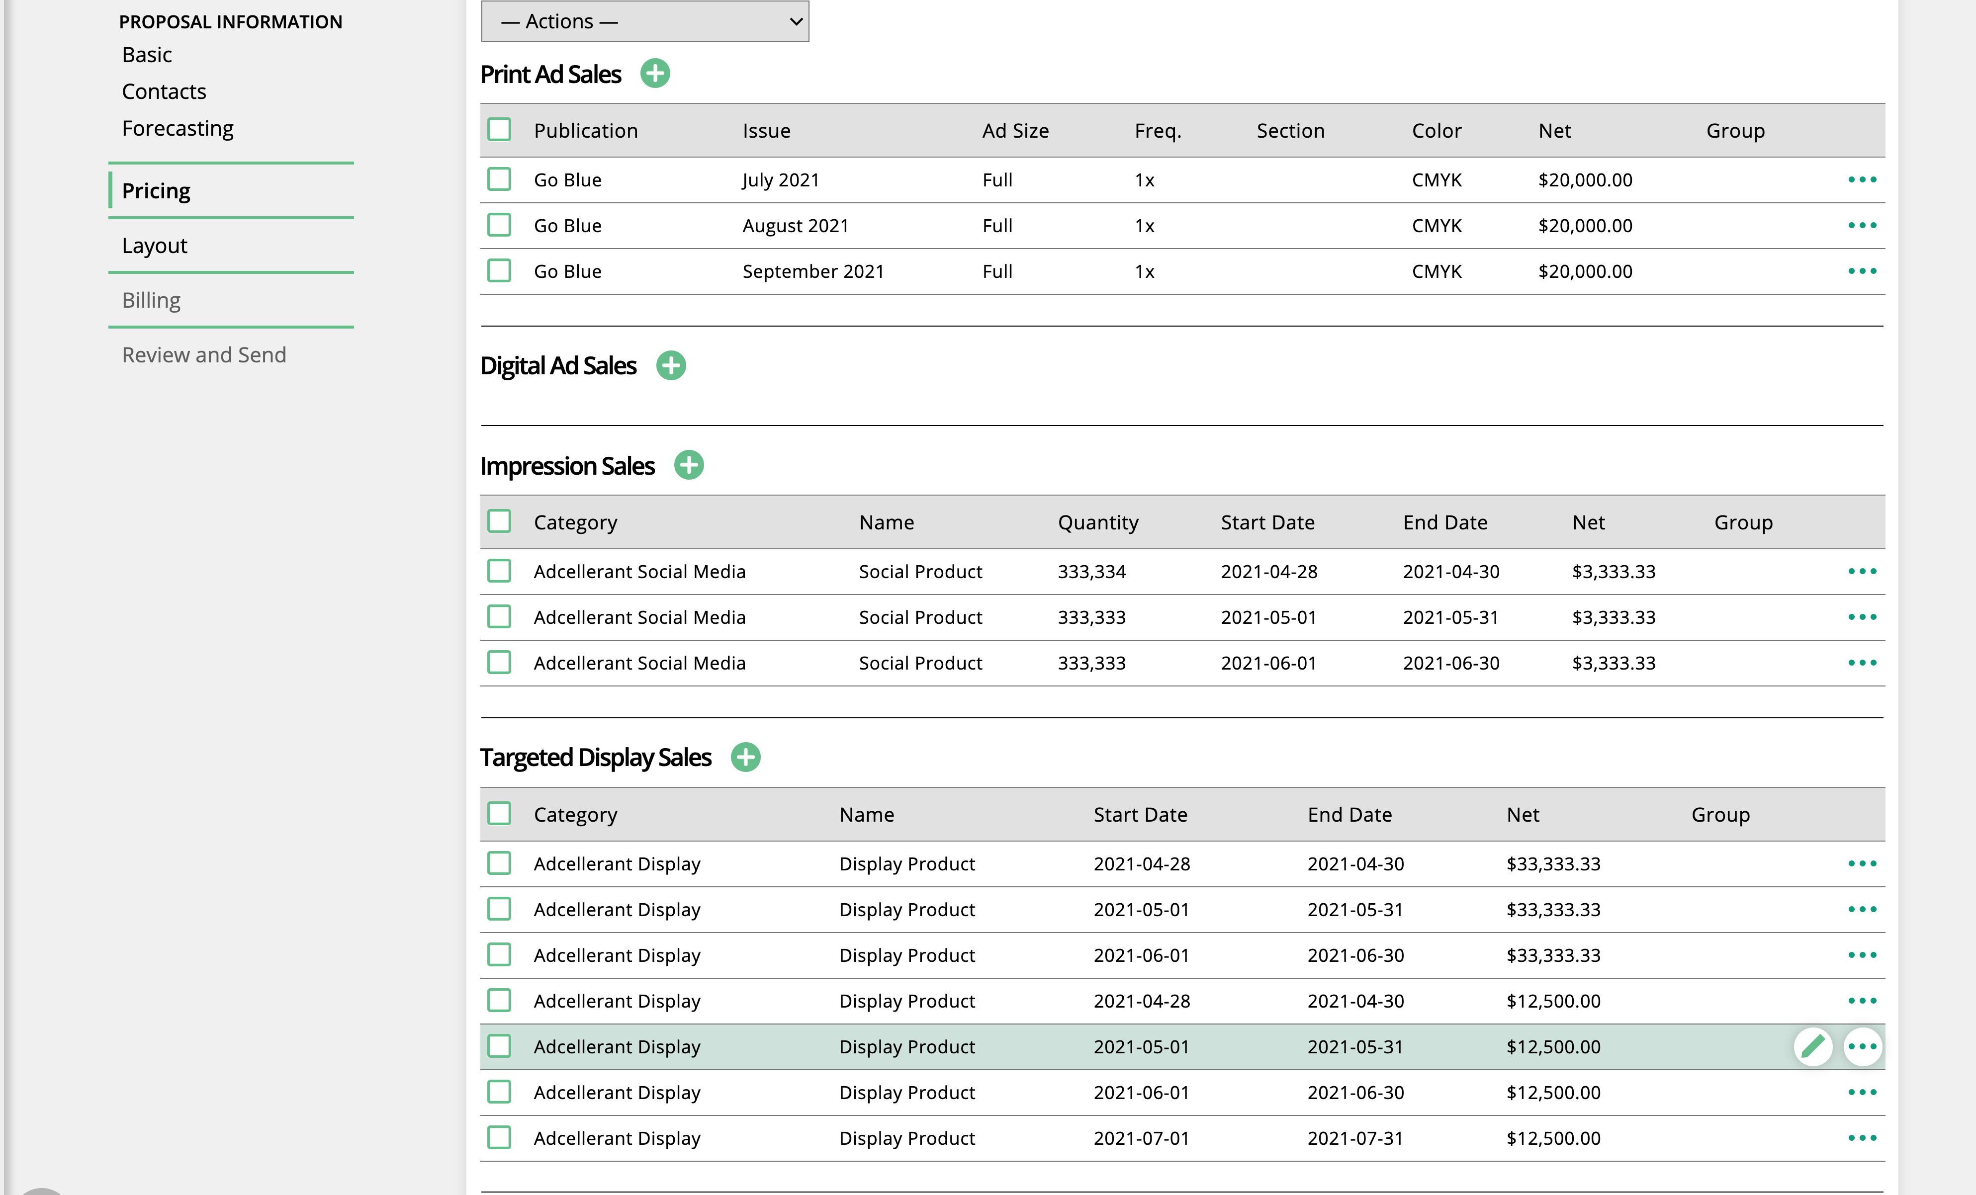This screenshot has height=1195, width=1976.
Task: Open the Billing section
Action: tap(151, 300)
